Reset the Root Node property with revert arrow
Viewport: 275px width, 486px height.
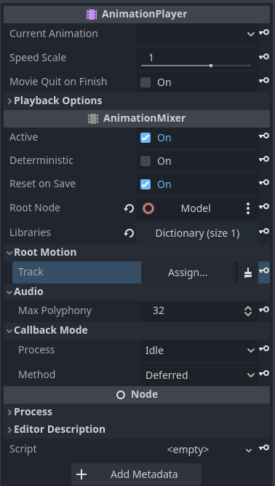click(129, 208)
